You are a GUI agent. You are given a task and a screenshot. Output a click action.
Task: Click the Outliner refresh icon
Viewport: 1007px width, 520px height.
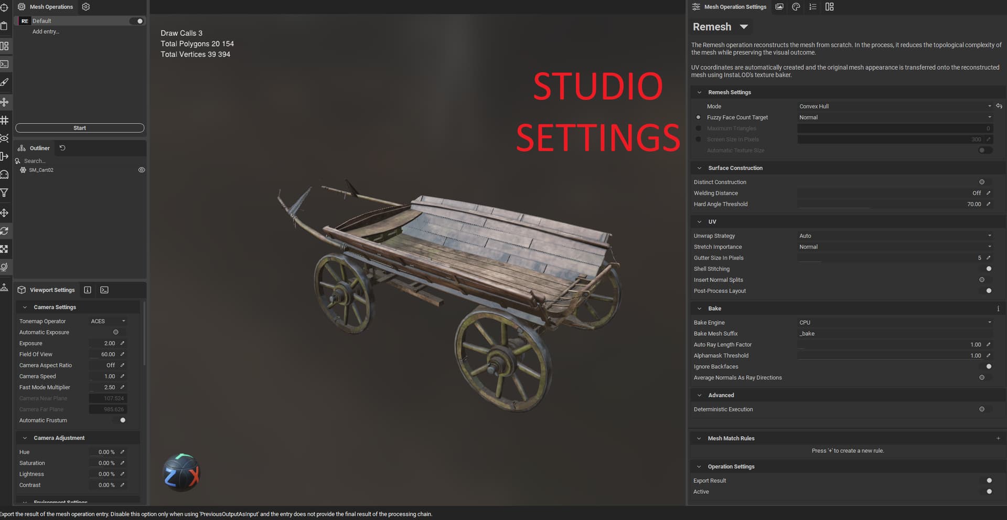[x=62, y=148]
